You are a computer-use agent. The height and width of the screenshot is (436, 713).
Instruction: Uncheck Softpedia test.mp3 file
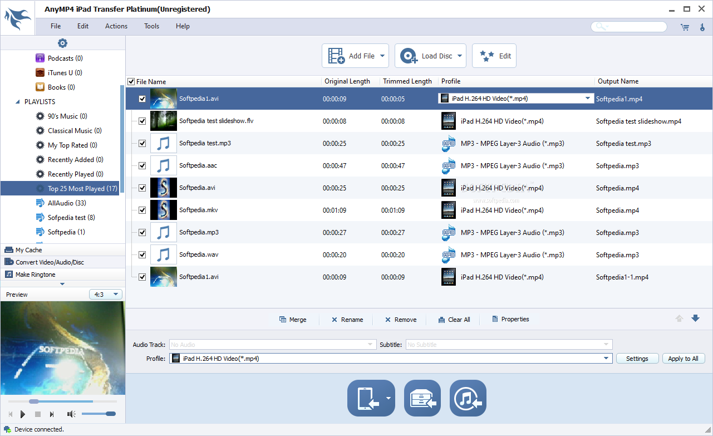142,143
